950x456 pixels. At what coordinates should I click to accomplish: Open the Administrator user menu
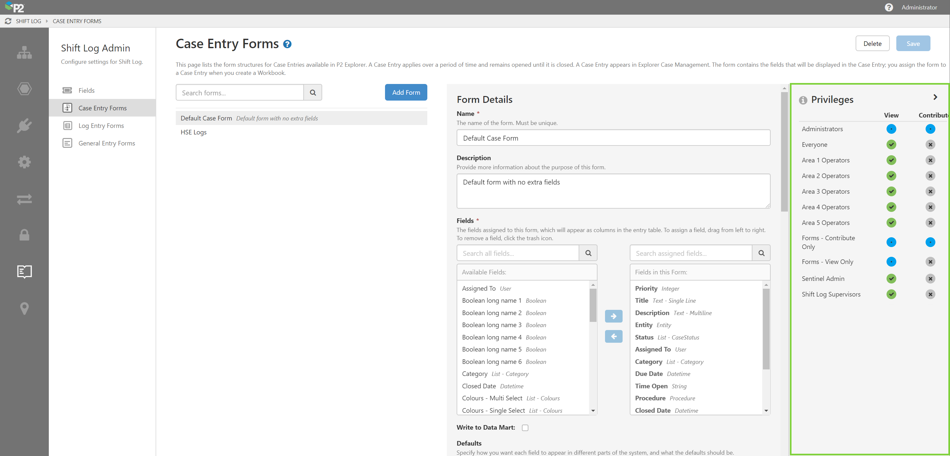pyautogui.click(x=919, y=7)
